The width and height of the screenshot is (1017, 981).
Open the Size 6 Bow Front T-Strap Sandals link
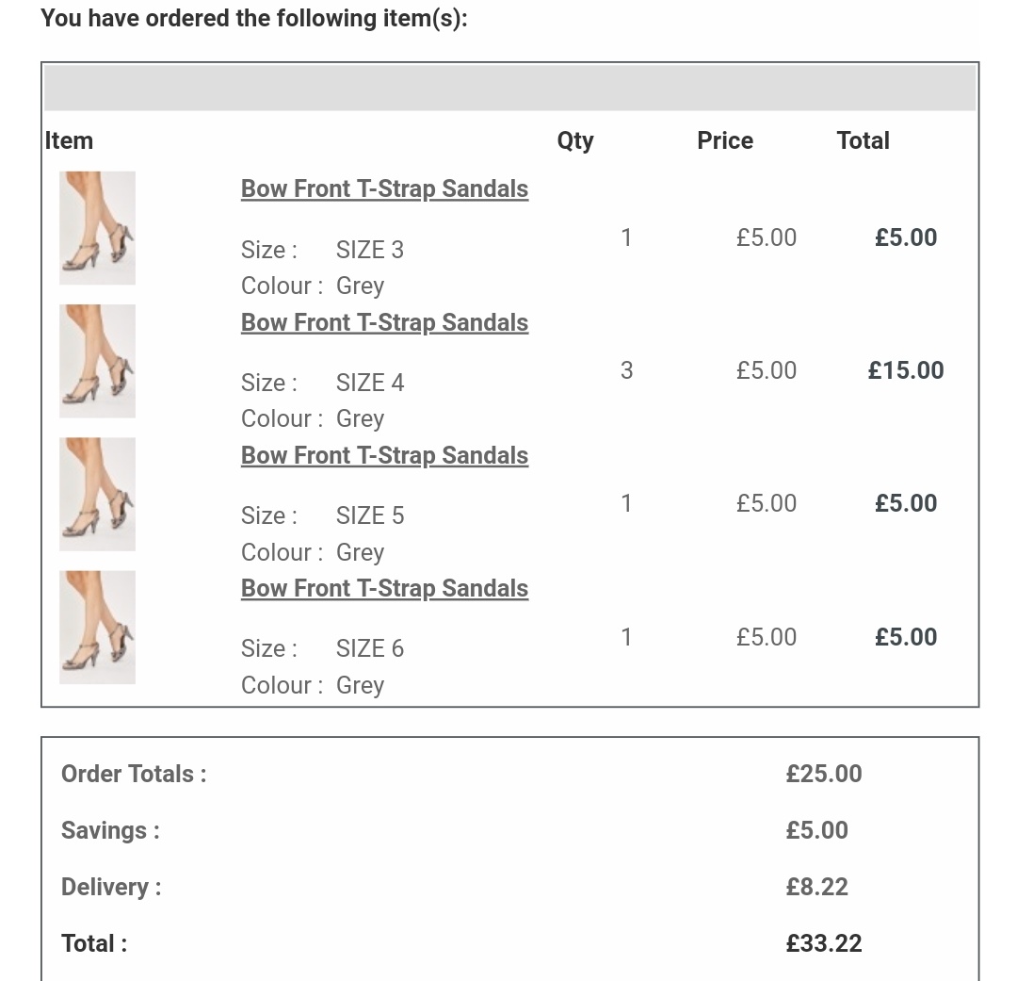point(384,588)
